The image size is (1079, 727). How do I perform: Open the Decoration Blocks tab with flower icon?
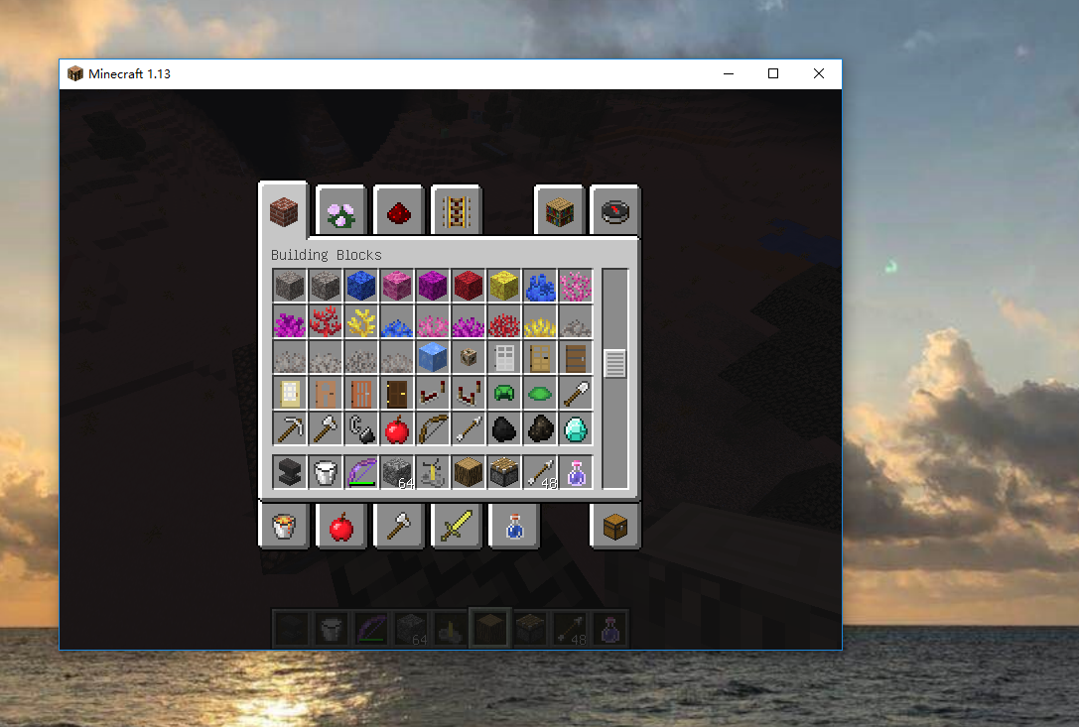point(341,210)
